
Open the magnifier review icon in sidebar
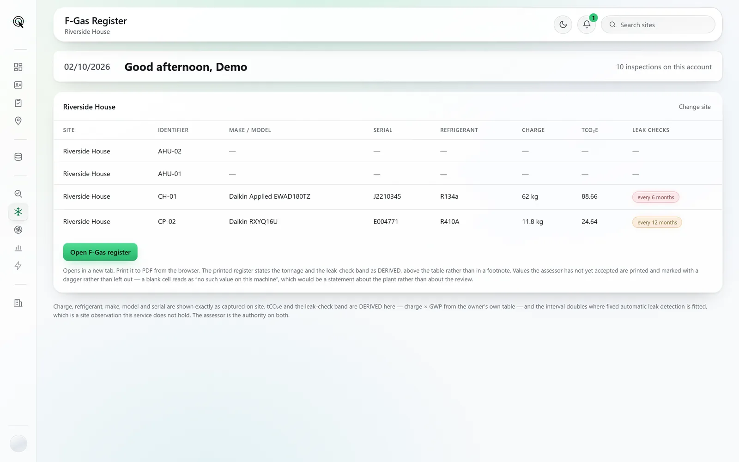pos(18,194)
